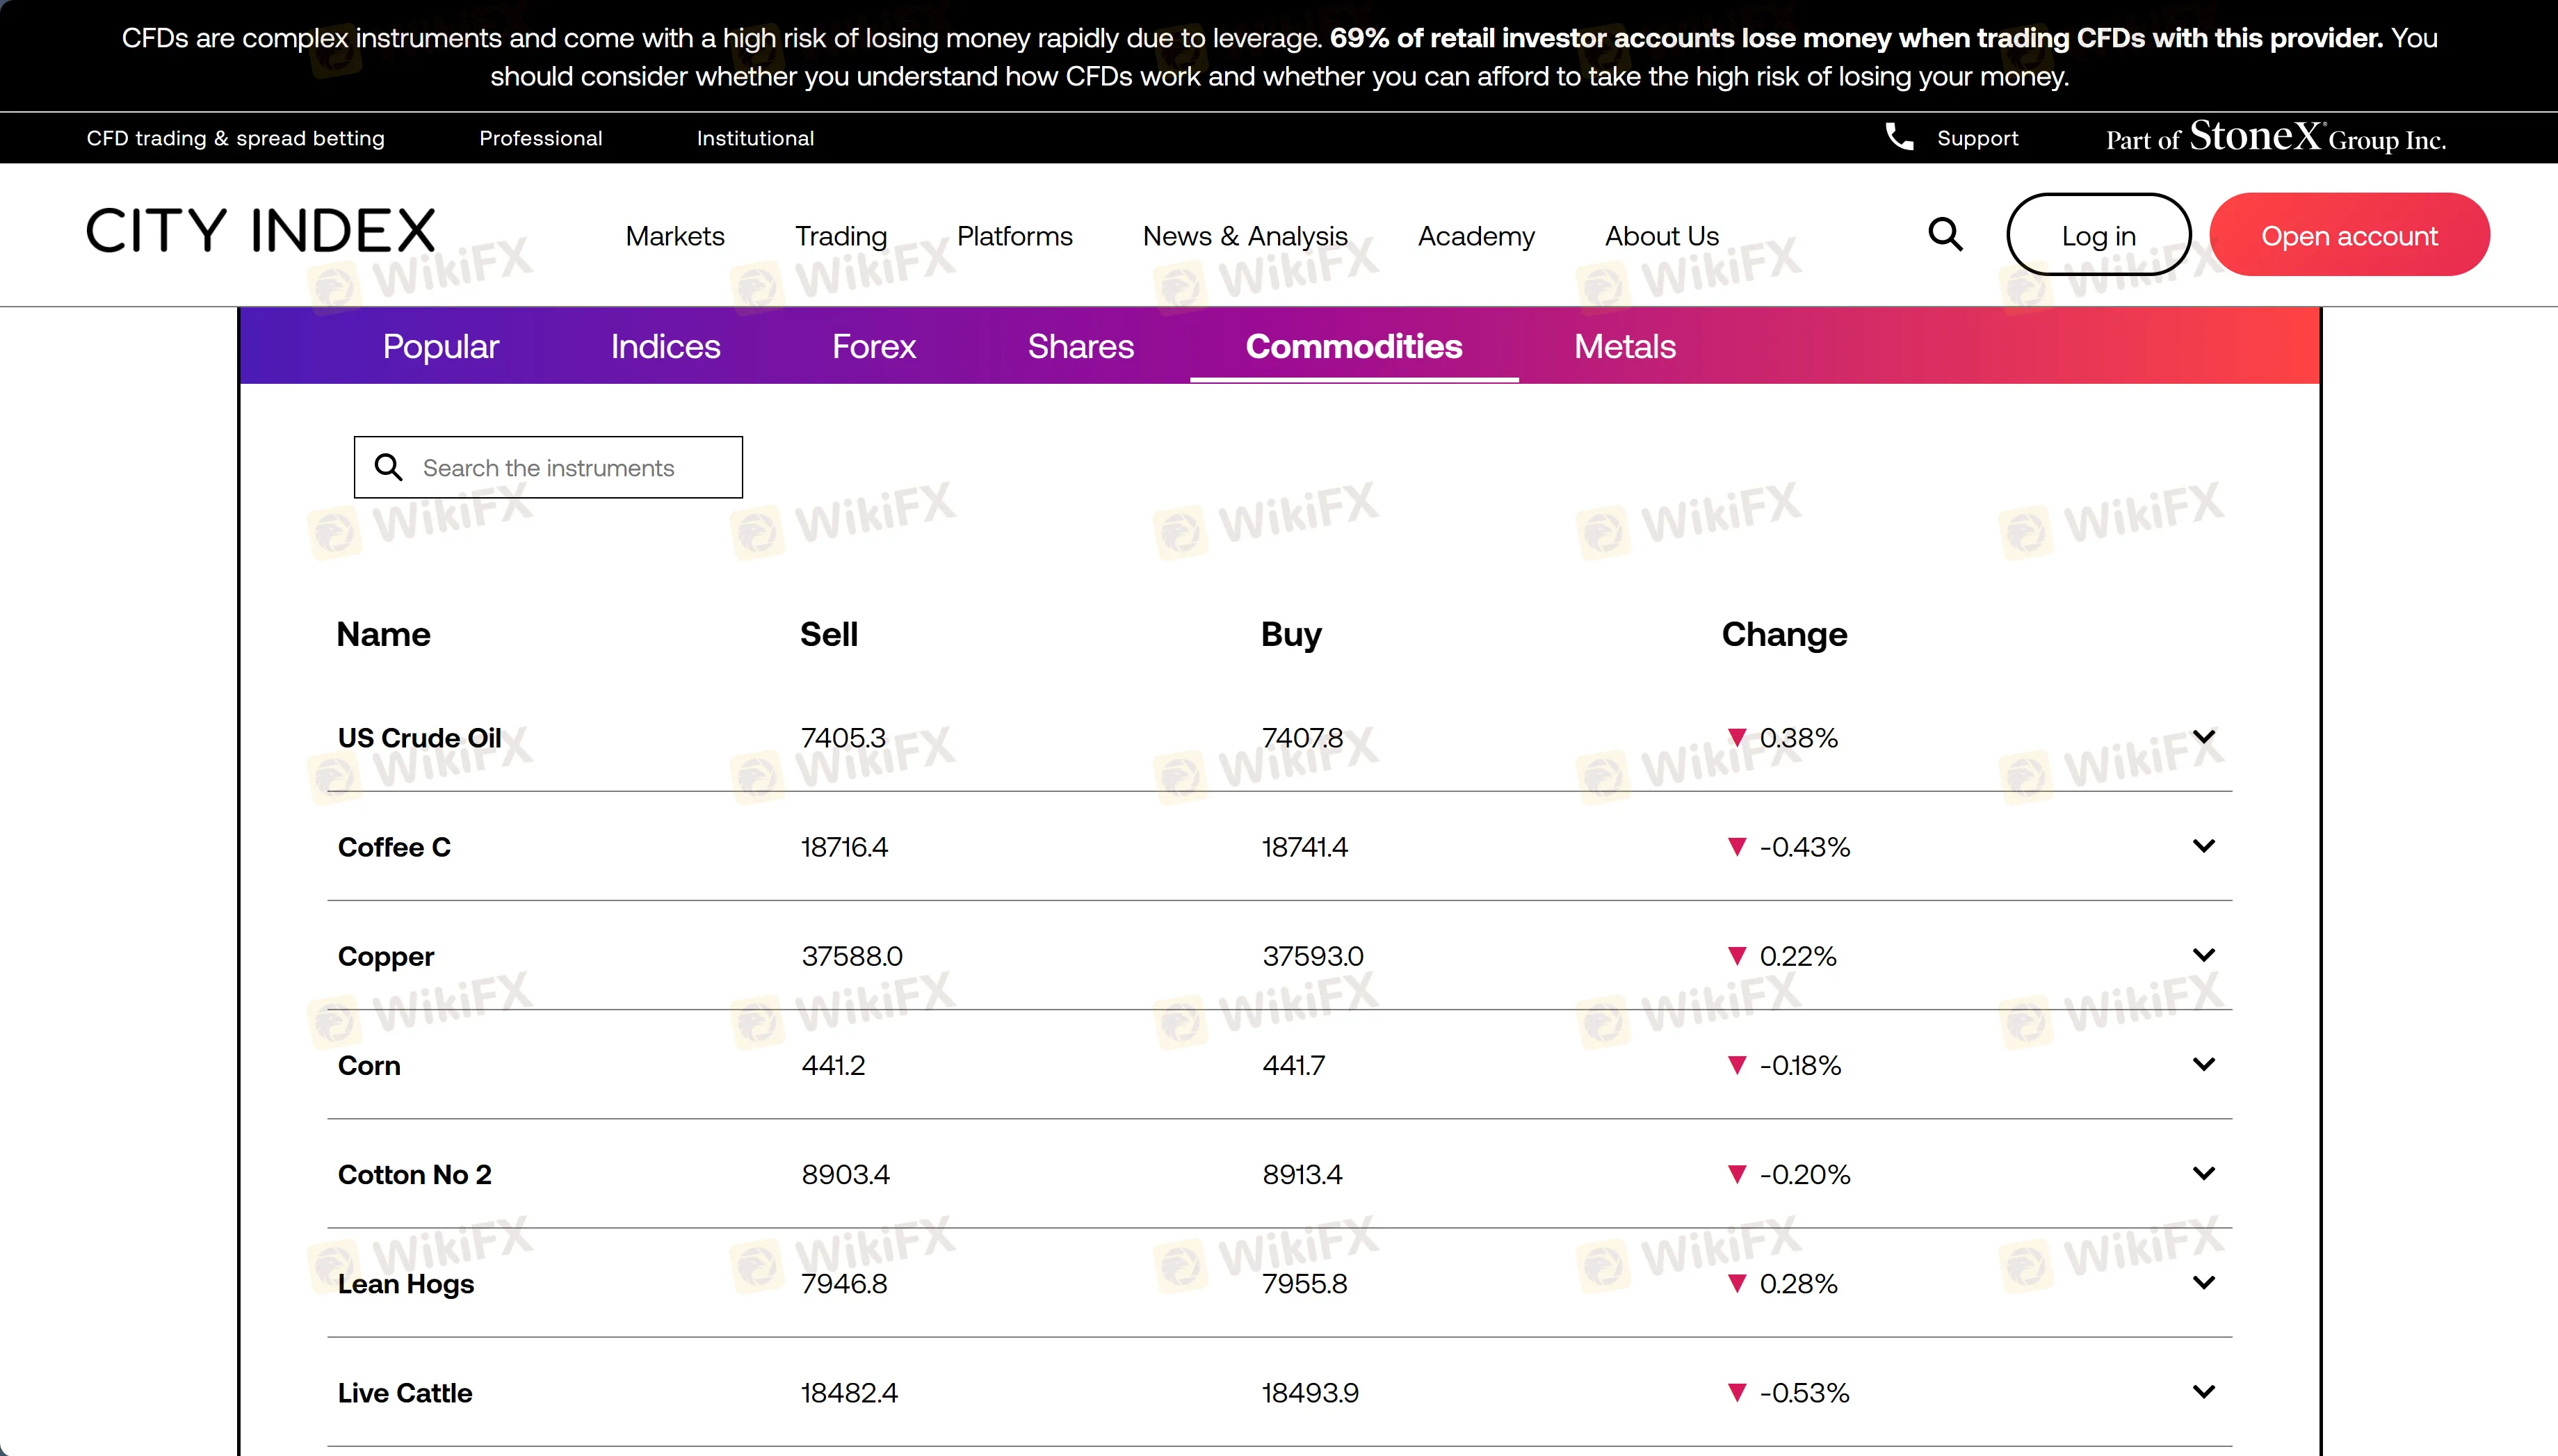Open the Professional link
Image resolution: width=2558 pixels, height=1456 pixels.
coord(540,138)
